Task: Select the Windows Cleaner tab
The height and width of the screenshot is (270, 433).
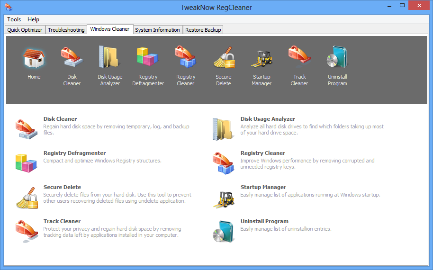Action: 110,29
